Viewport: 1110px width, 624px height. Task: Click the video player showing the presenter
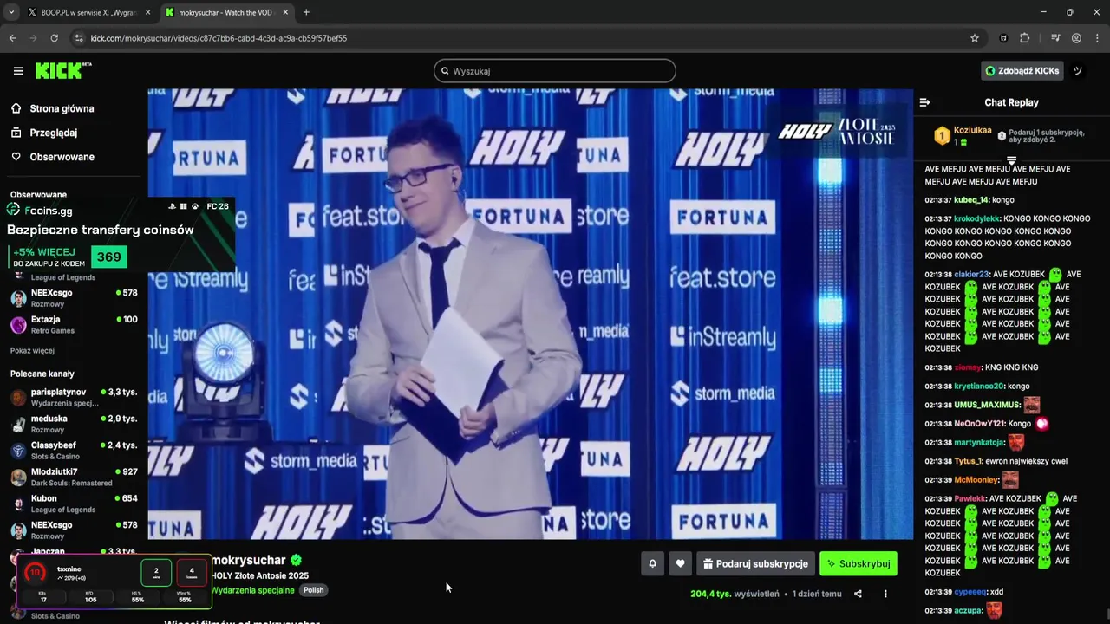pyautogui.click(x=530, y=314)
